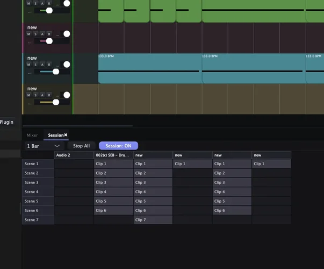Trigger Clip 3 in 002(c) SEB column

(113, 182)
